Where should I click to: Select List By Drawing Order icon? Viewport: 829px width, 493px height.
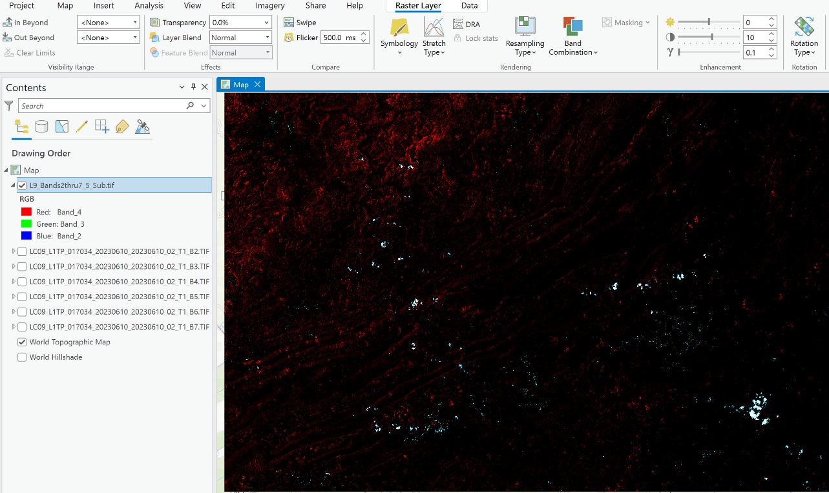(21, 127)
